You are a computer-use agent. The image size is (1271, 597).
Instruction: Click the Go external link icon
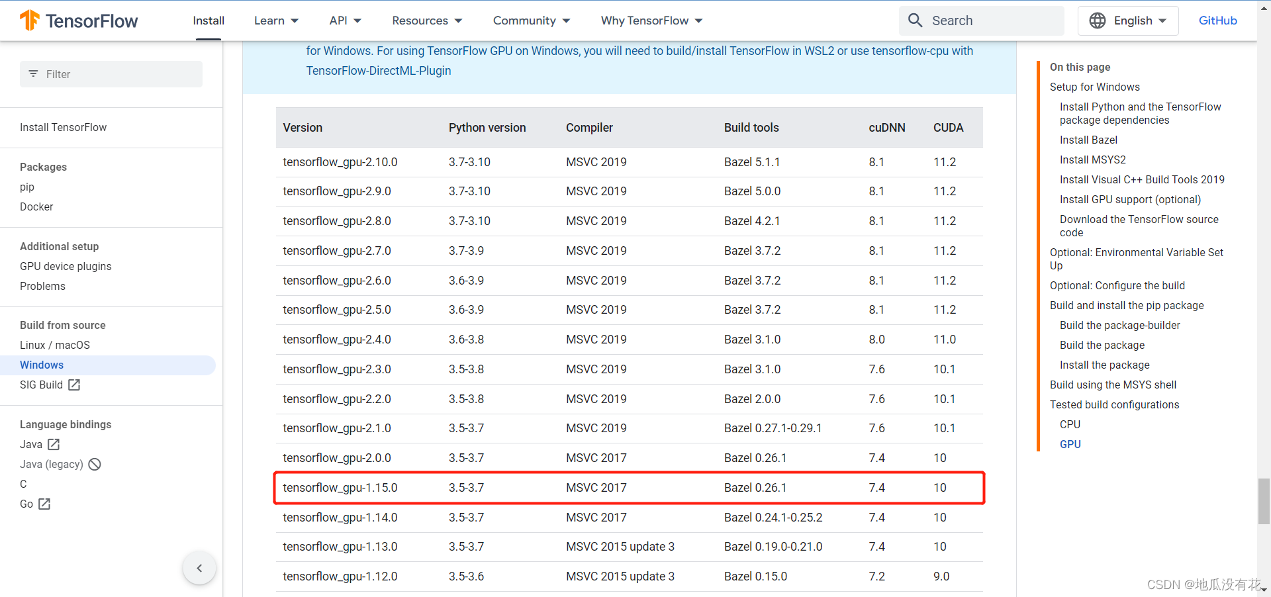tap(44, 504)
